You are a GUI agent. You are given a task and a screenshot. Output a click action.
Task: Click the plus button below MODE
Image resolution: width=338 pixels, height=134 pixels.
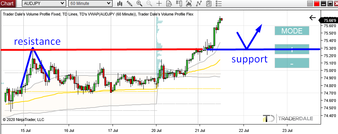tap(292, 49)
